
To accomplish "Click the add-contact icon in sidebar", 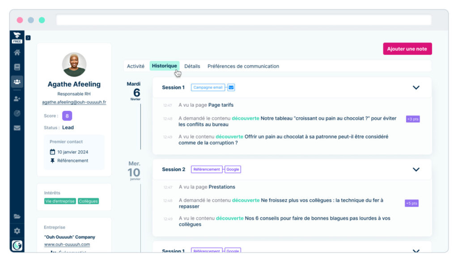I will pos(17,99).
